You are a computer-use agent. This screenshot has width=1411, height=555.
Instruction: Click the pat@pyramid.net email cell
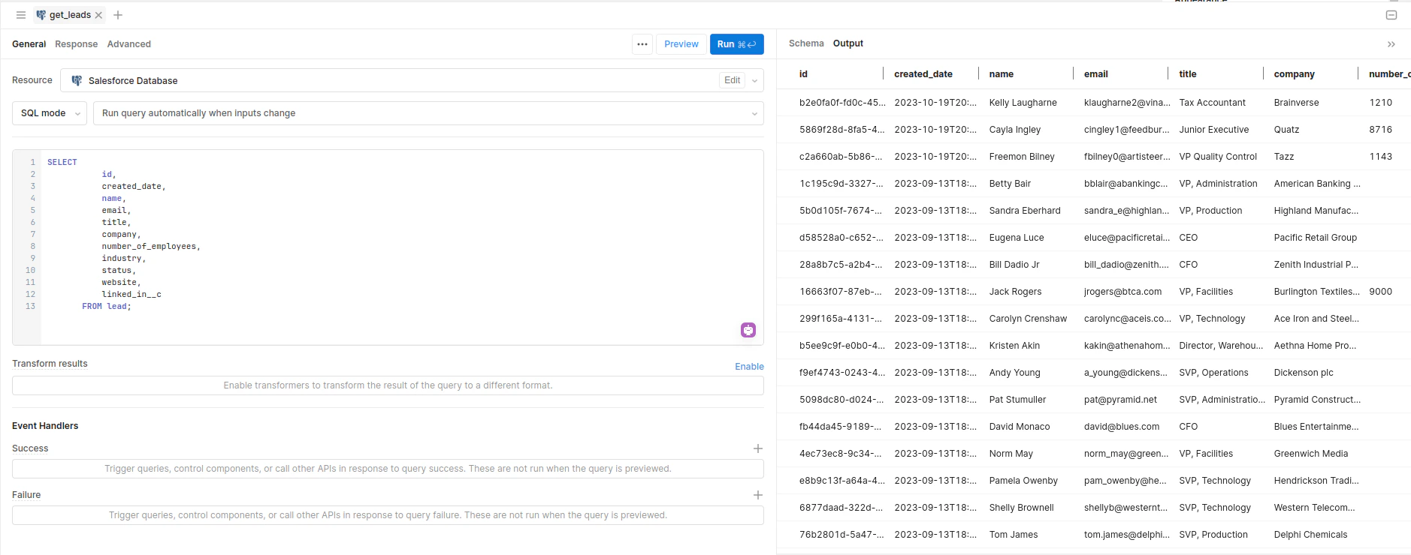click(1120, 400)
